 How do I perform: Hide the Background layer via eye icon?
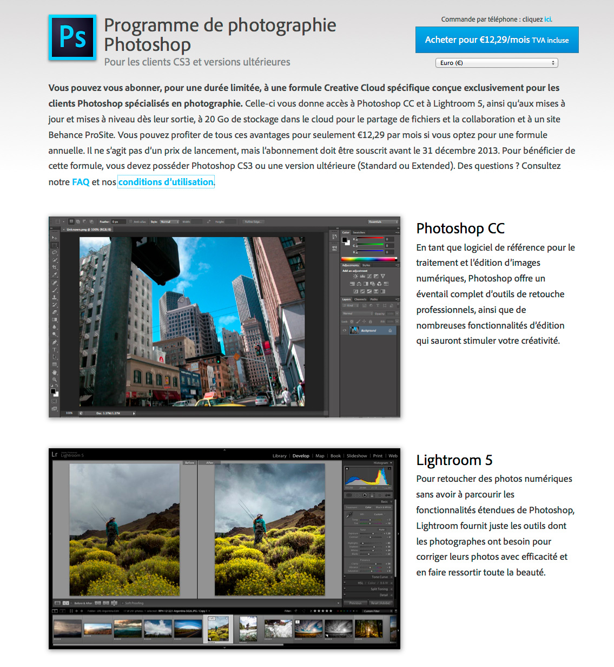(x=345, y=330)
